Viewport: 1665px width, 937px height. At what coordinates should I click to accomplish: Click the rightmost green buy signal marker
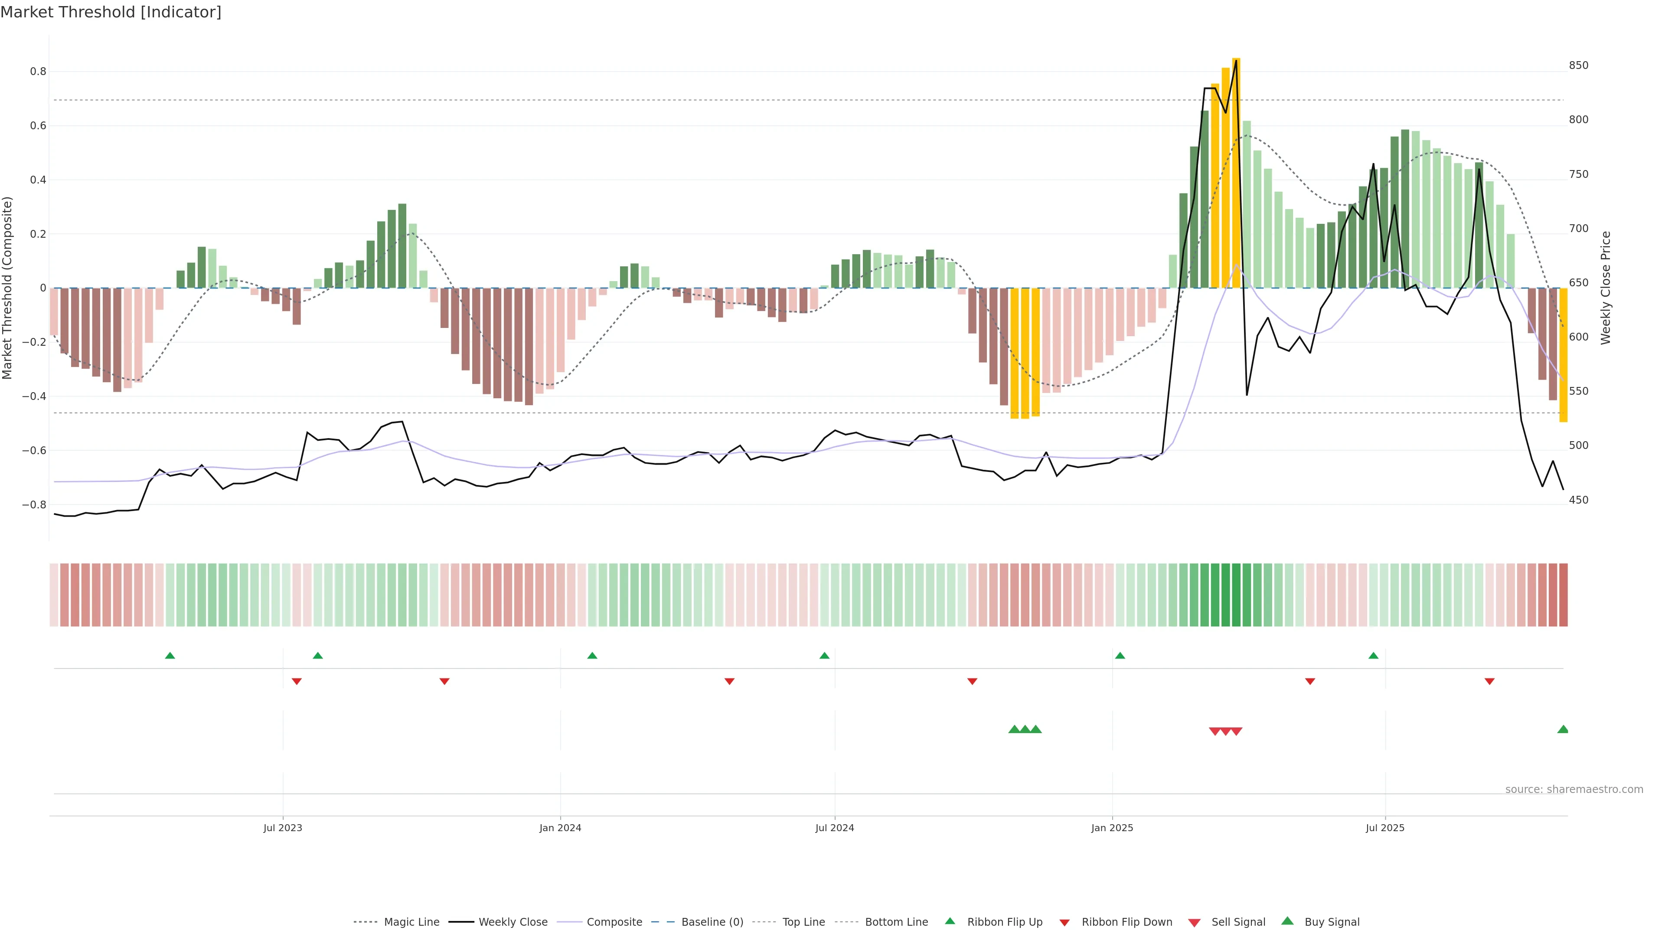click(x=1563, y=729)
